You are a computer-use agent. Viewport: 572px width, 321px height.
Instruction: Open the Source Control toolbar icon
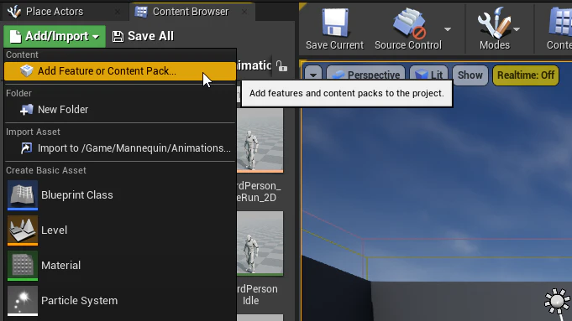click(408, 23)
